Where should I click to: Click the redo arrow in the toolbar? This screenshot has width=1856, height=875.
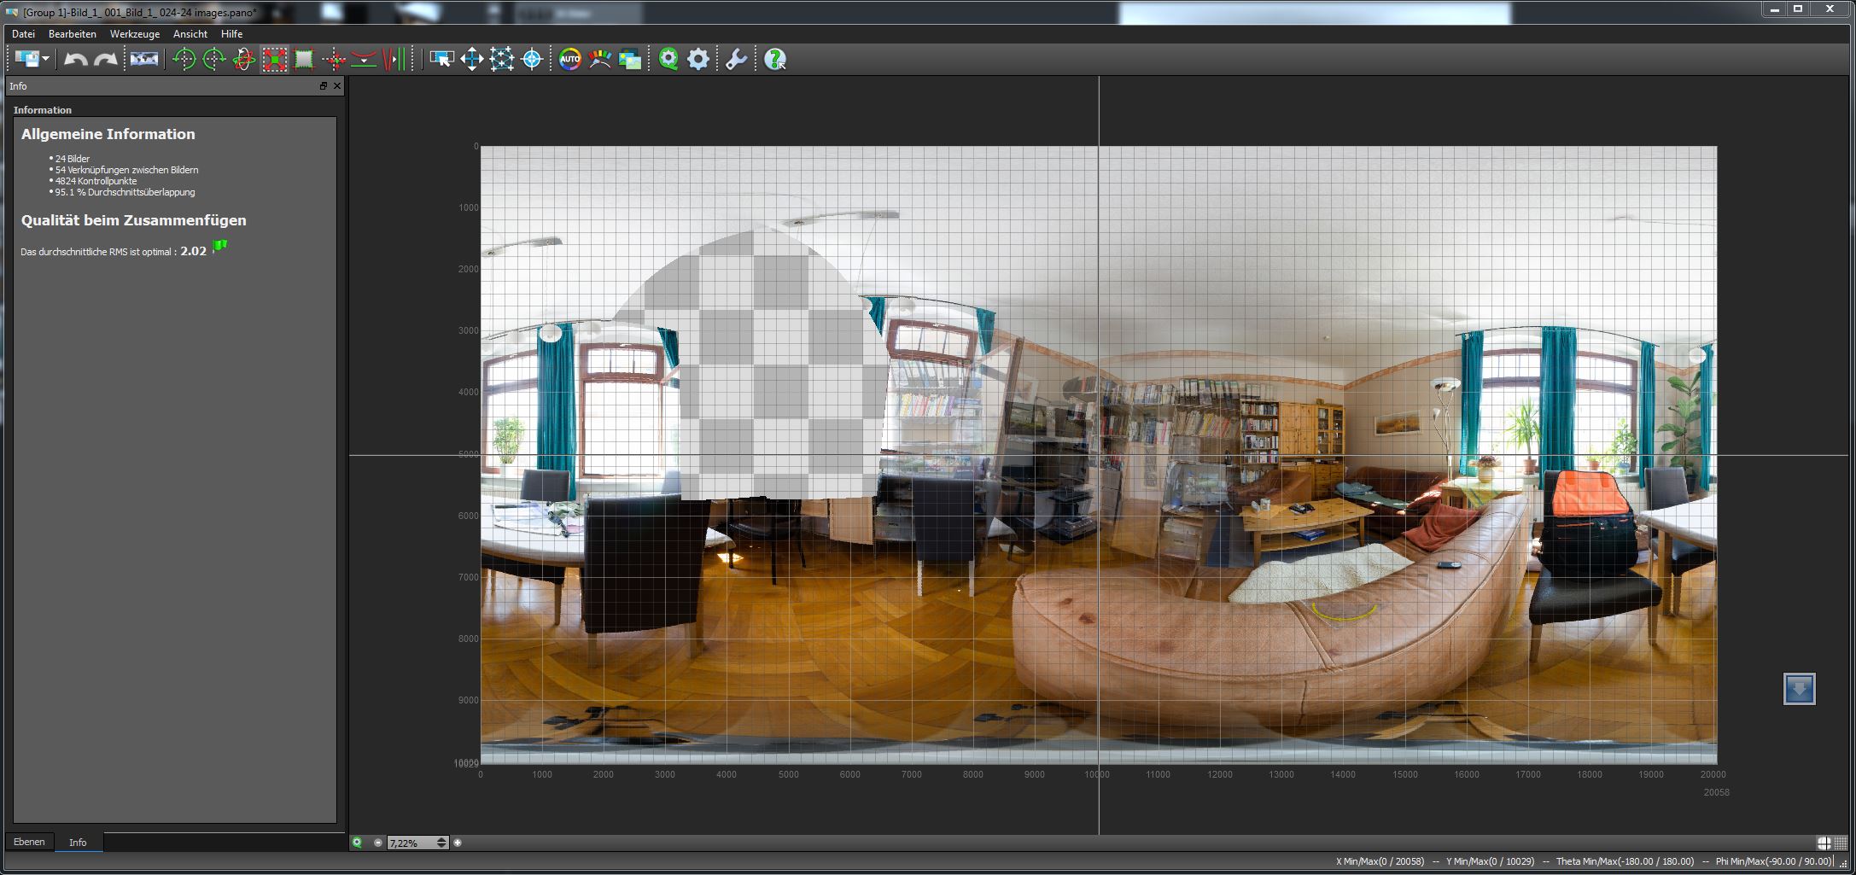point(106,59)
